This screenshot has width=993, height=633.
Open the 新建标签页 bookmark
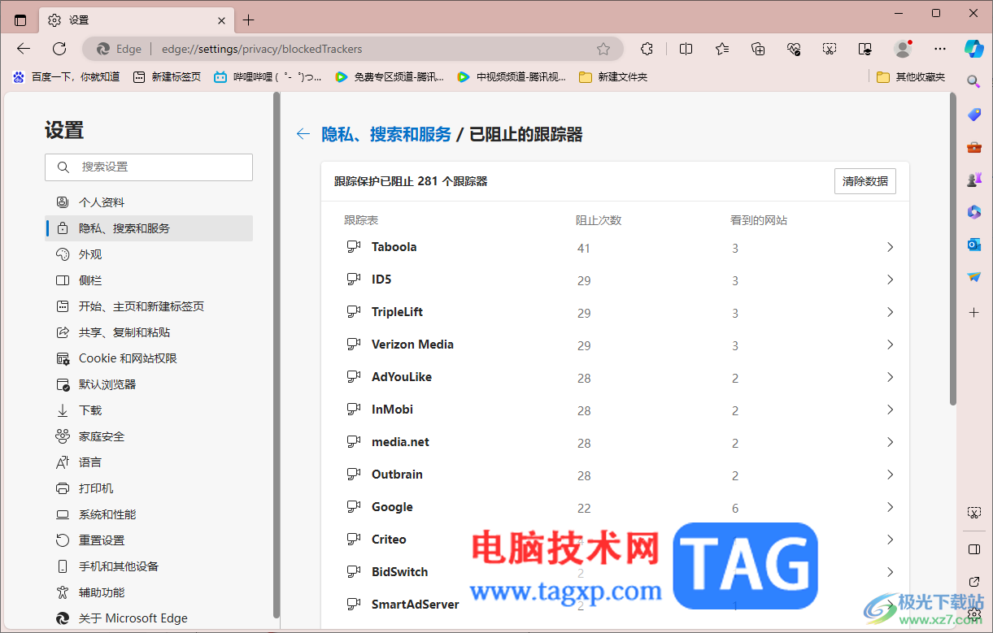pos(167,77)
